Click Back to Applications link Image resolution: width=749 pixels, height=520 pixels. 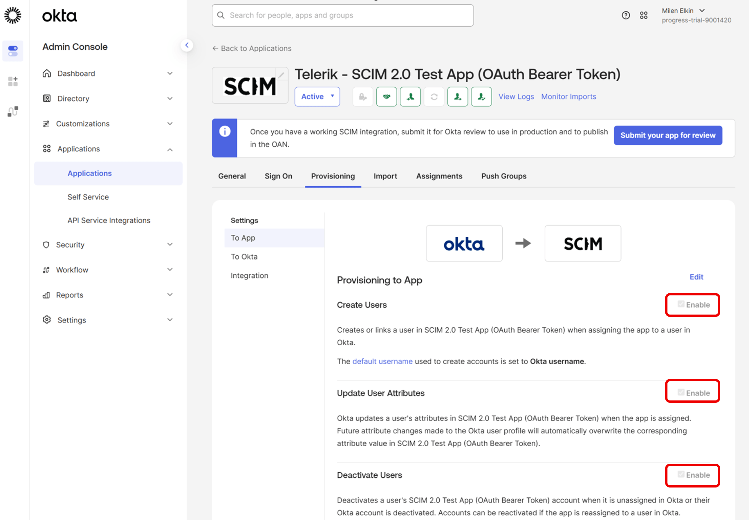[x=252, y=48]
